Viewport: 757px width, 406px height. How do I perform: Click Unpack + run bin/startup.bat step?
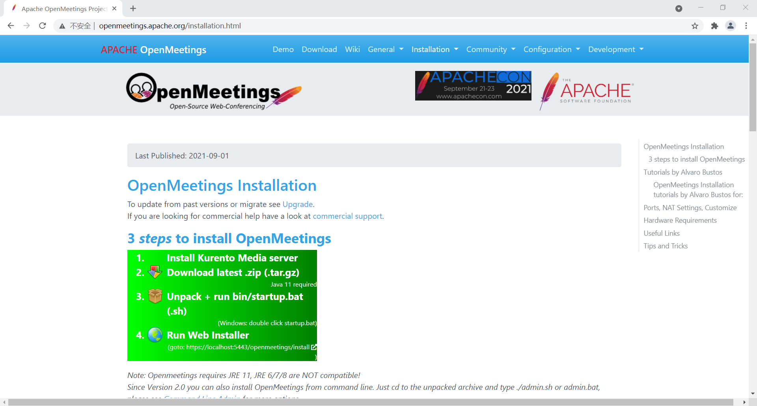(x=235, y=304)
